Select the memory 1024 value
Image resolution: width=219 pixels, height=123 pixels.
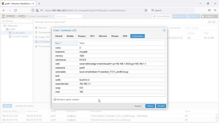point(82,56)
